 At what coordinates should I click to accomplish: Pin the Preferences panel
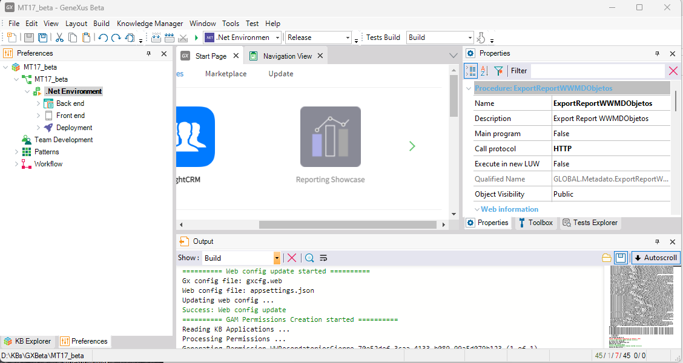pos(148,53)
